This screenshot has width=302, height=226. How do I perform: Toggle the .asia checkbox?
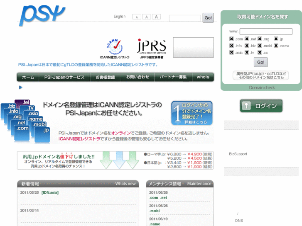pos(231,52)
